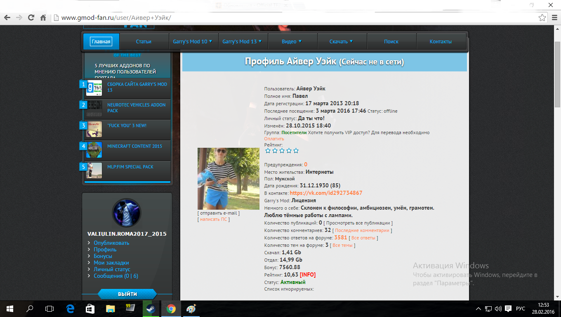This screenshot has height=317, width=561.
Task: Open Steam from the taskbar
Action: 151,308
